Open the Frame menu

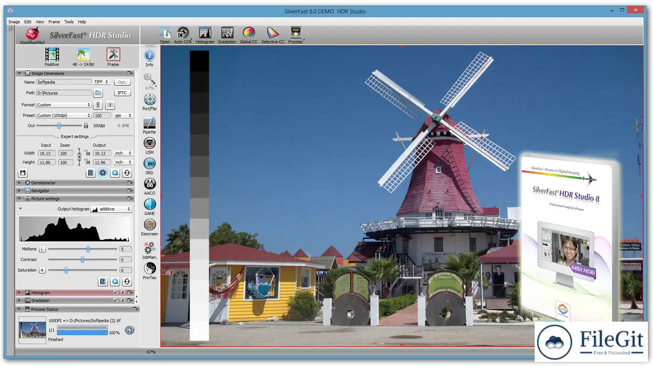[54, 22]
